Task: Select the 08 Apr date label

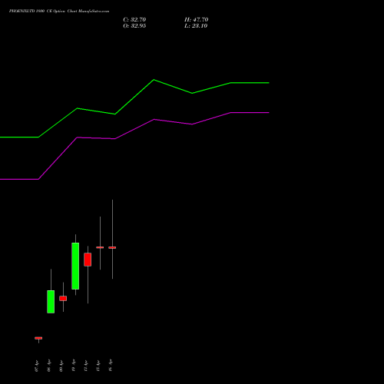Action: click(49, 366)
